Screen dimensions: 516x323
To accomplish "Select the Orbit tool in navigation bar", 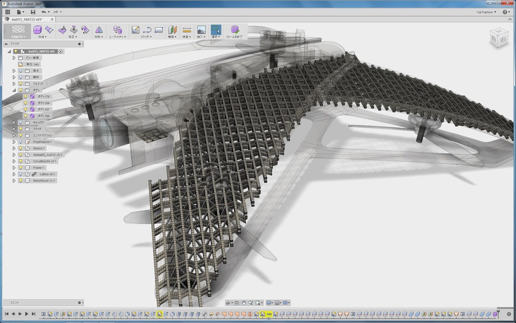I will pos(228,303).
